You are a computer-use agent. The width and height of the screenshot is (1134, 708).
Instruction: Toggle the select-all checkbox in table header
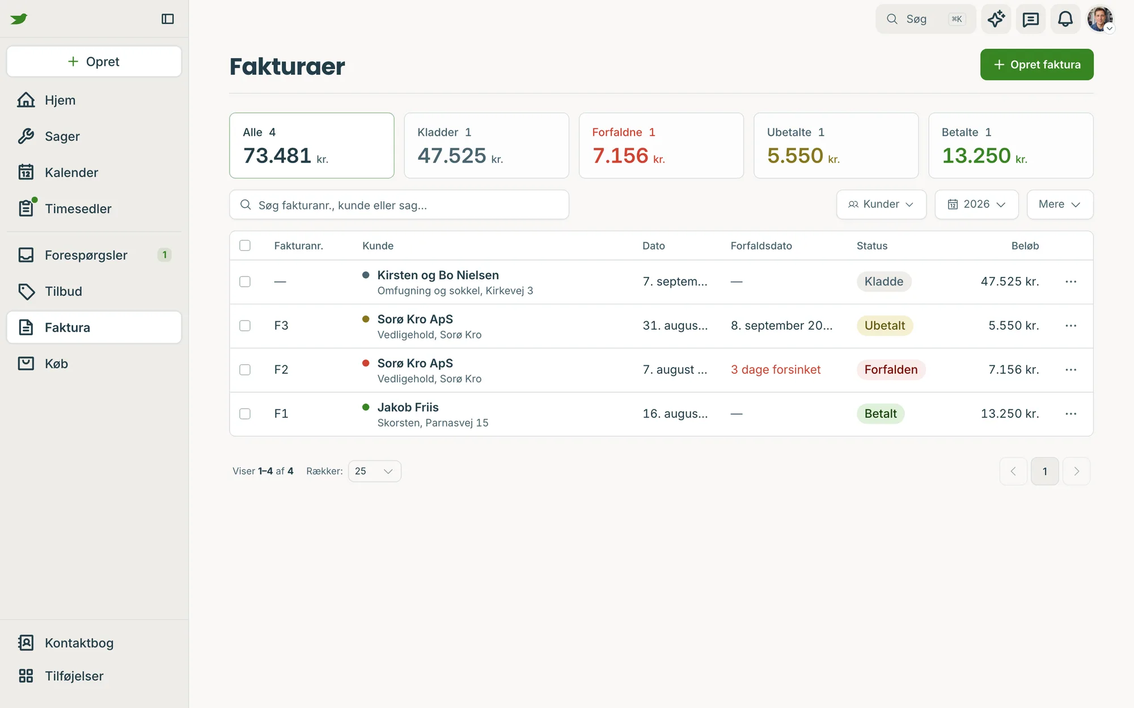point(245,246)
